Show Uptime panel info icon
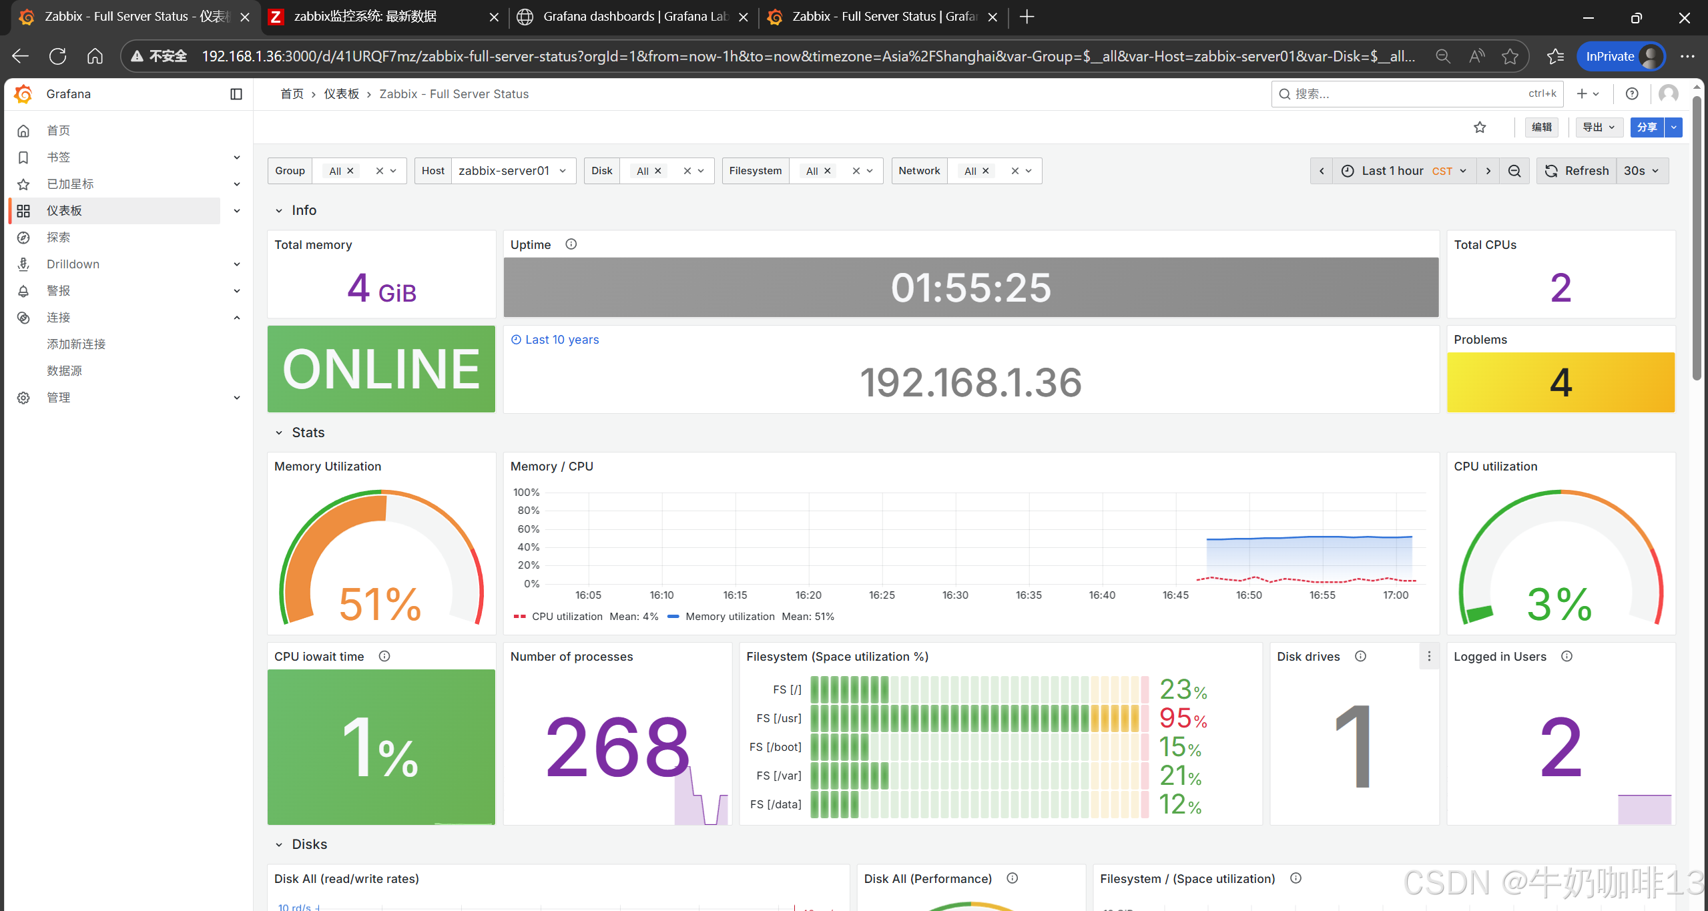 coord(571,244)
